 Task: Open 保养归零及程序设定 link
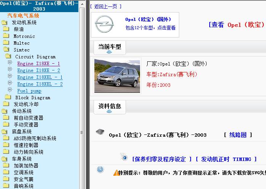[162, 159]
